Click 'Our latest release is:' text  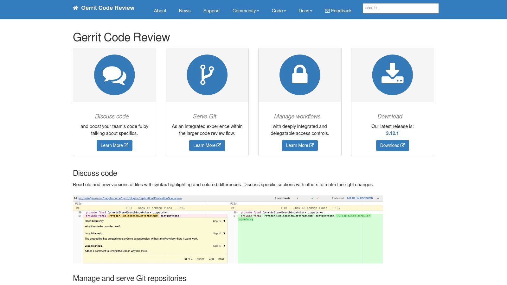(x=393, y=126)
